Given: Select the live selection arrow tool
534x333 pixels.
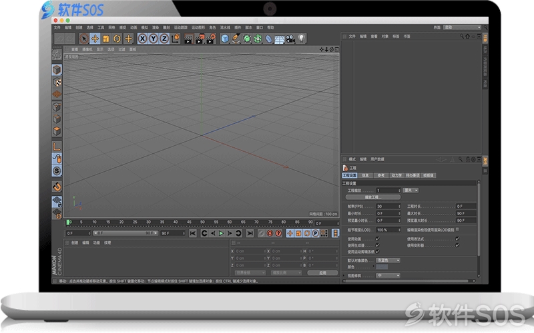Looking at the screenshot, I should click(84, 39).
